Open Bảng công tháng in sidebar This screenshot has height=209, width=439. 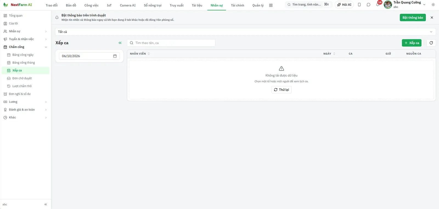[x=26, y=63]
